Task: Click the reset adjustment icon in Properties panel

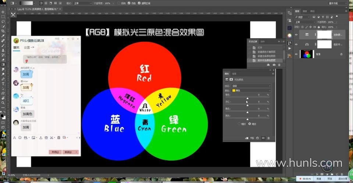Action: [x=257, y=138]
